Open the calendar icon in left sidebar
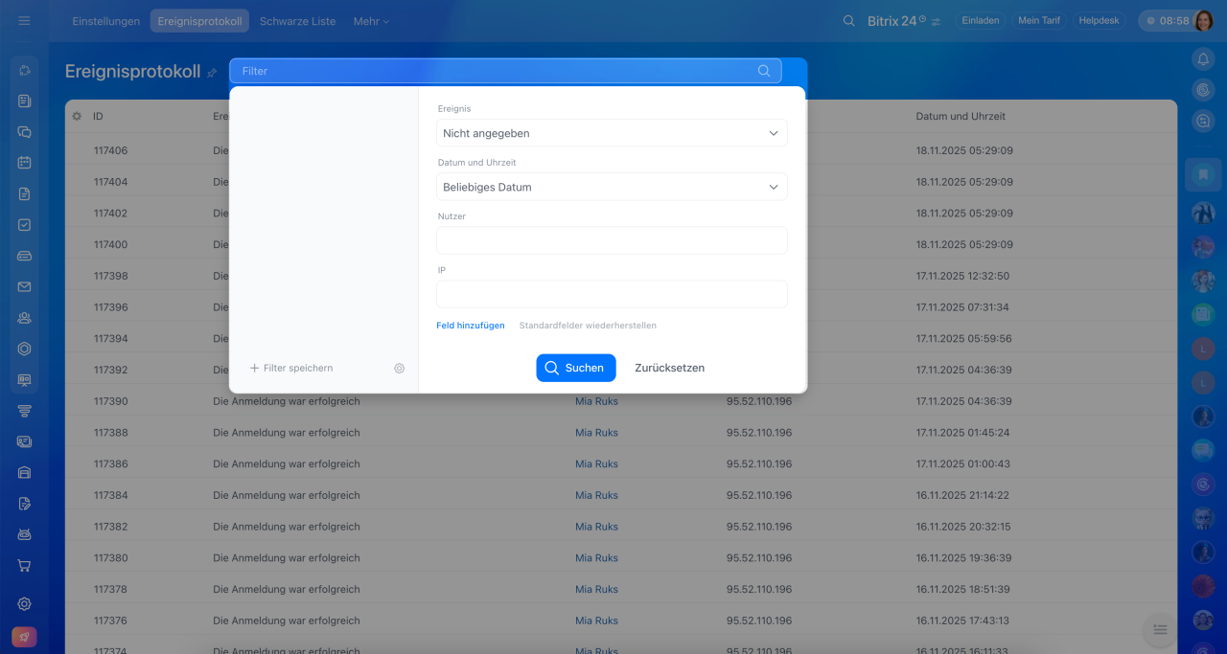The height and width of the screenshot is (654, 1227). (25, 163)
